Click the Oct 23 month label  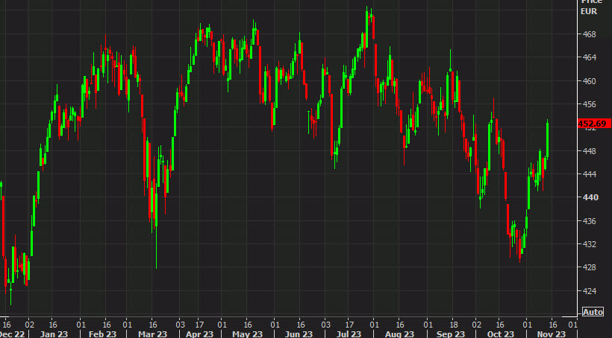click(x=500, y=334)
